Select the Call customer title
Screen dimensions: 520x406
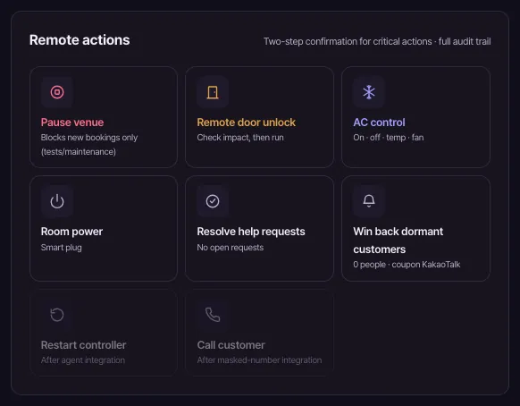(231, 345)
